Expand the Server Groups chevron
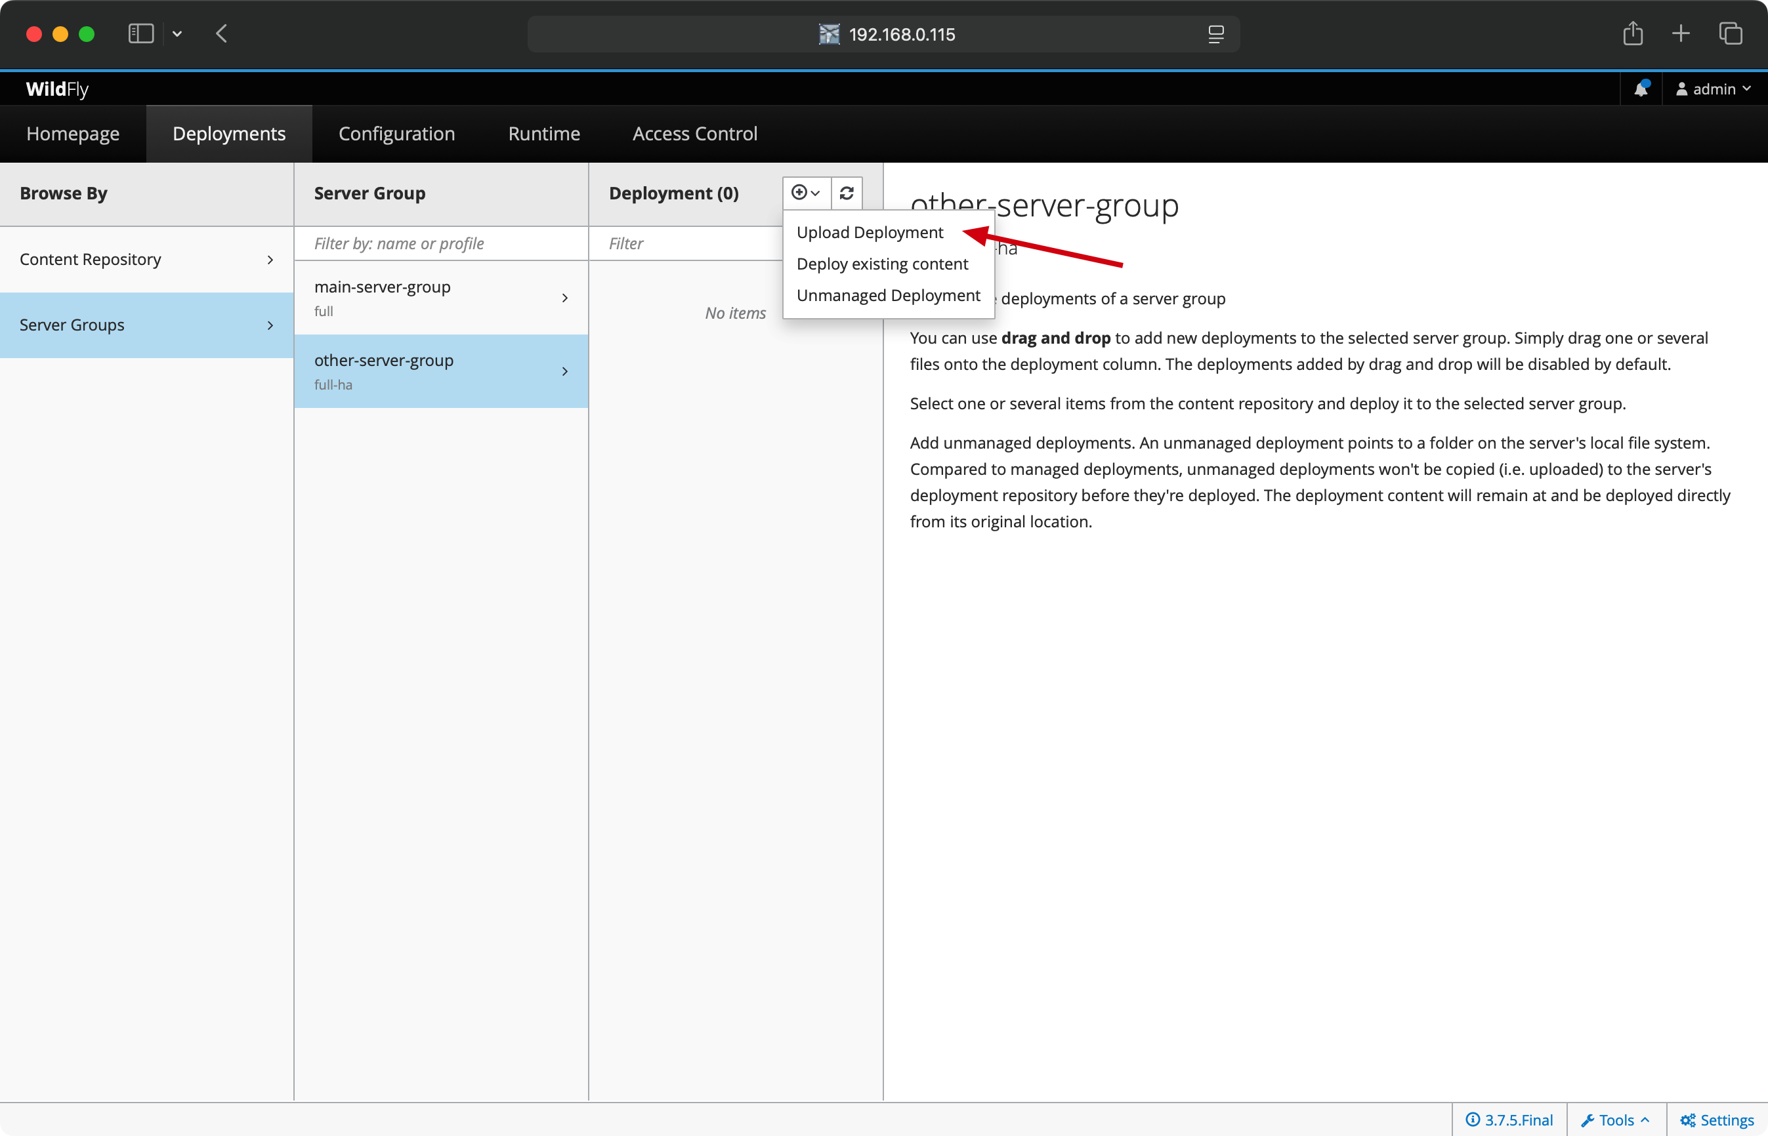Screen dimensions: 1768x1136 [x=270, y=325]
